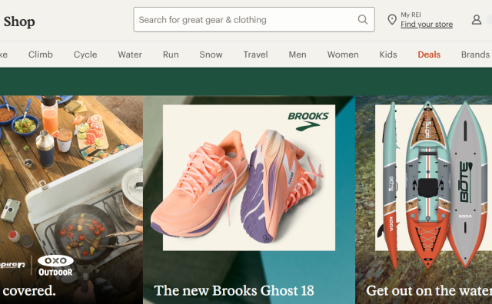Open the Run category menu
492x304 pixels.
tap(171, 55)
